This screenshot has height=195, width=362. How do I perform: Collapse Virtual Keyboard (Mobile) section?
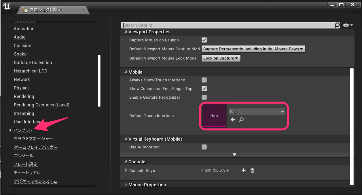coord(126,139)
